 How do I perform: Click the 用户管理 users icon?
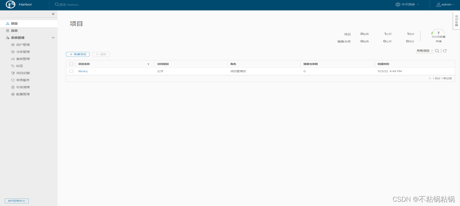tap(13, 45)
